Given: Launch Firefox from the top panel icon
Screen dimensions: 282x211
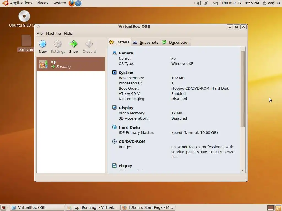Looking at the screenshot, I should pos(71,3).
